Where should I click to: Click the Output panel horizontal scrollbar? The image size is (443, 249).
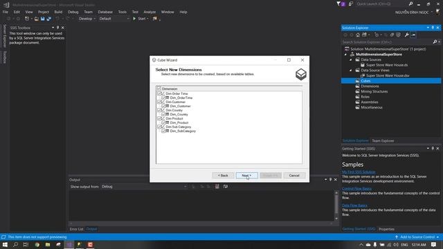[x=201, y=223]
